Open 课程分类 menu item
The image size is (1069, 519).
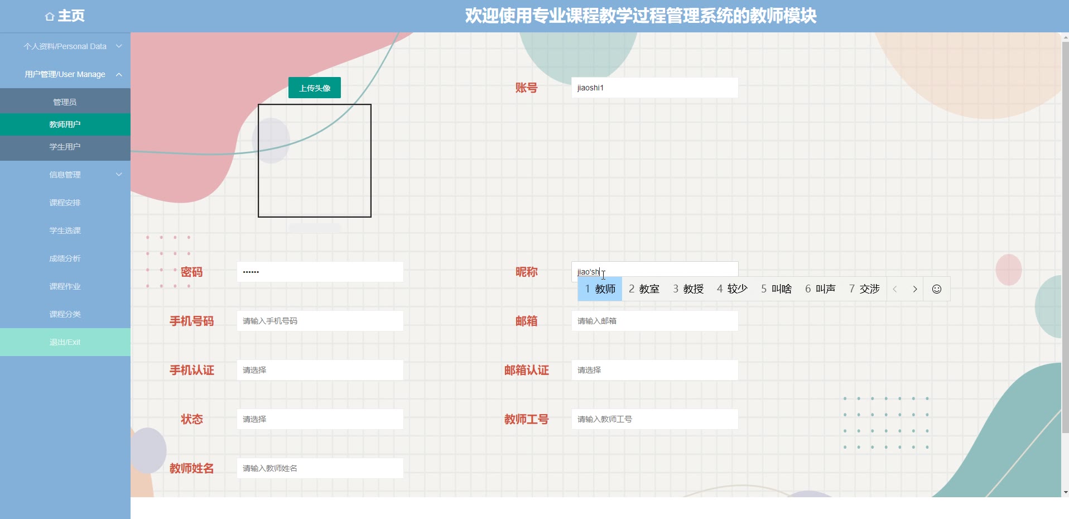(65, 314)
